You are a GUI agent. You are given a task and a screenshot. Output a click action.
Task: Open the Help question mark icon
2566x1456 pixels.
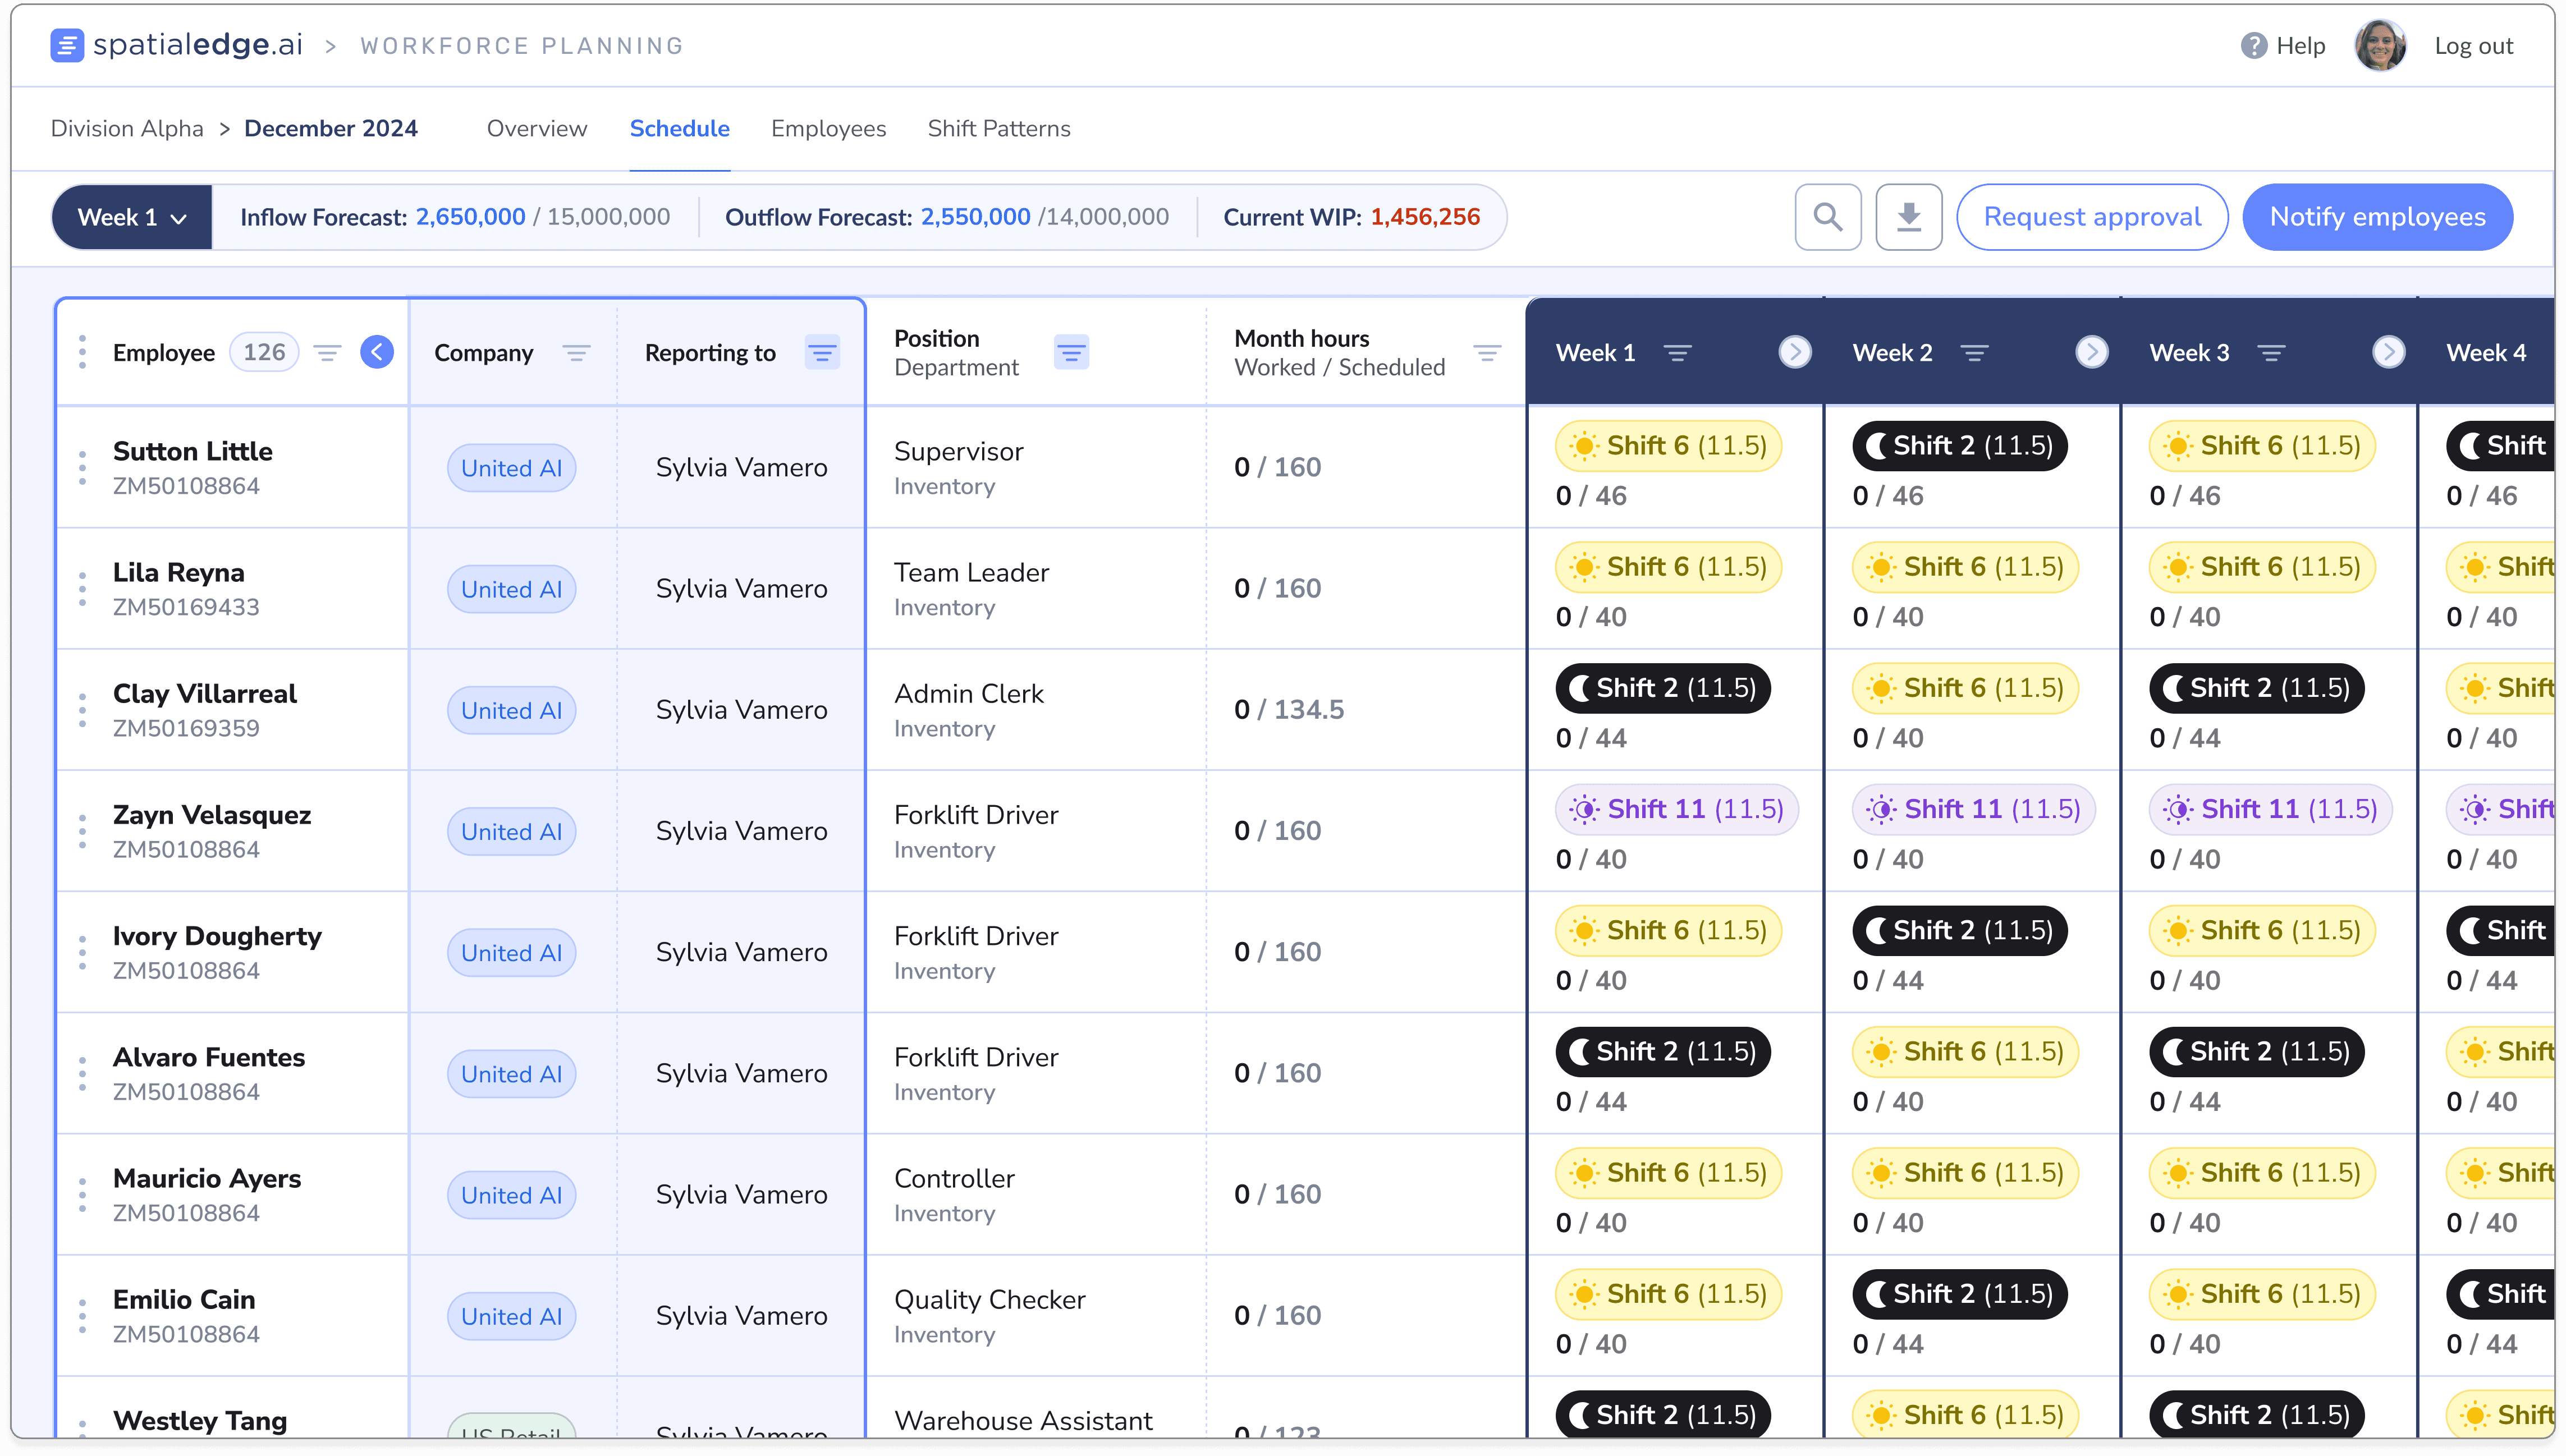[2253, 46]
